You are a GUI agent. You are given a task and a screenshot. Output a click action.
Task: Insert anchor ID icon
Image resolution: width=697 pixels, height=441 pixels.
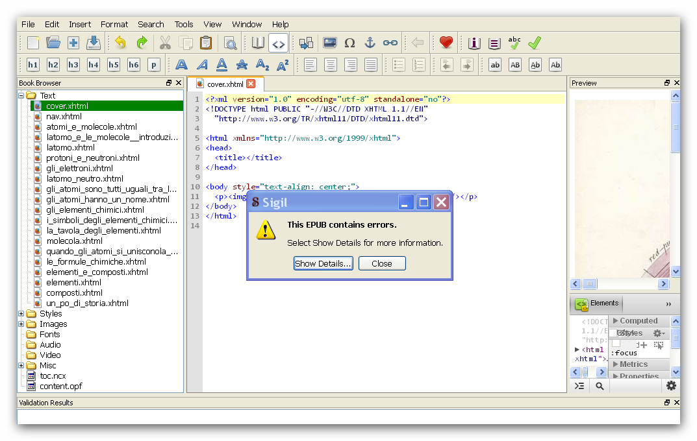pyautogui.click(x=370, y=43)
